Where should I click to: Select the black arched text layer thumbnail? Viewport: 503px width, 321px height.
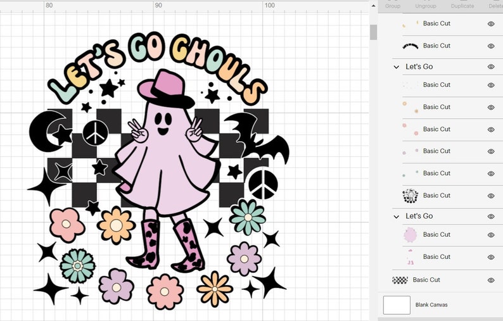[x=411, y=46]
